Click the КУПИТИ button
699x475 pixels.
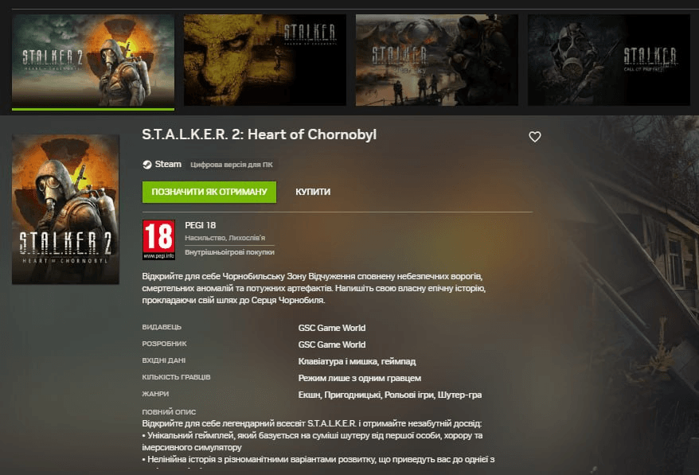click(313, 192)
